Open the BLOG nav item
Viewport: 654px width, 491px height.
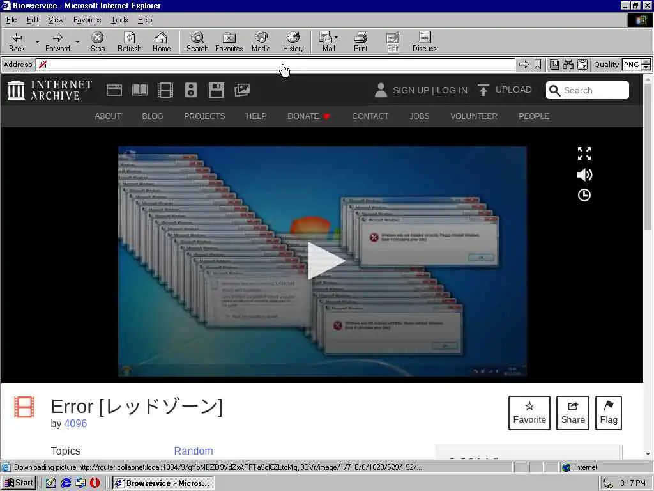tap(152, 116)
